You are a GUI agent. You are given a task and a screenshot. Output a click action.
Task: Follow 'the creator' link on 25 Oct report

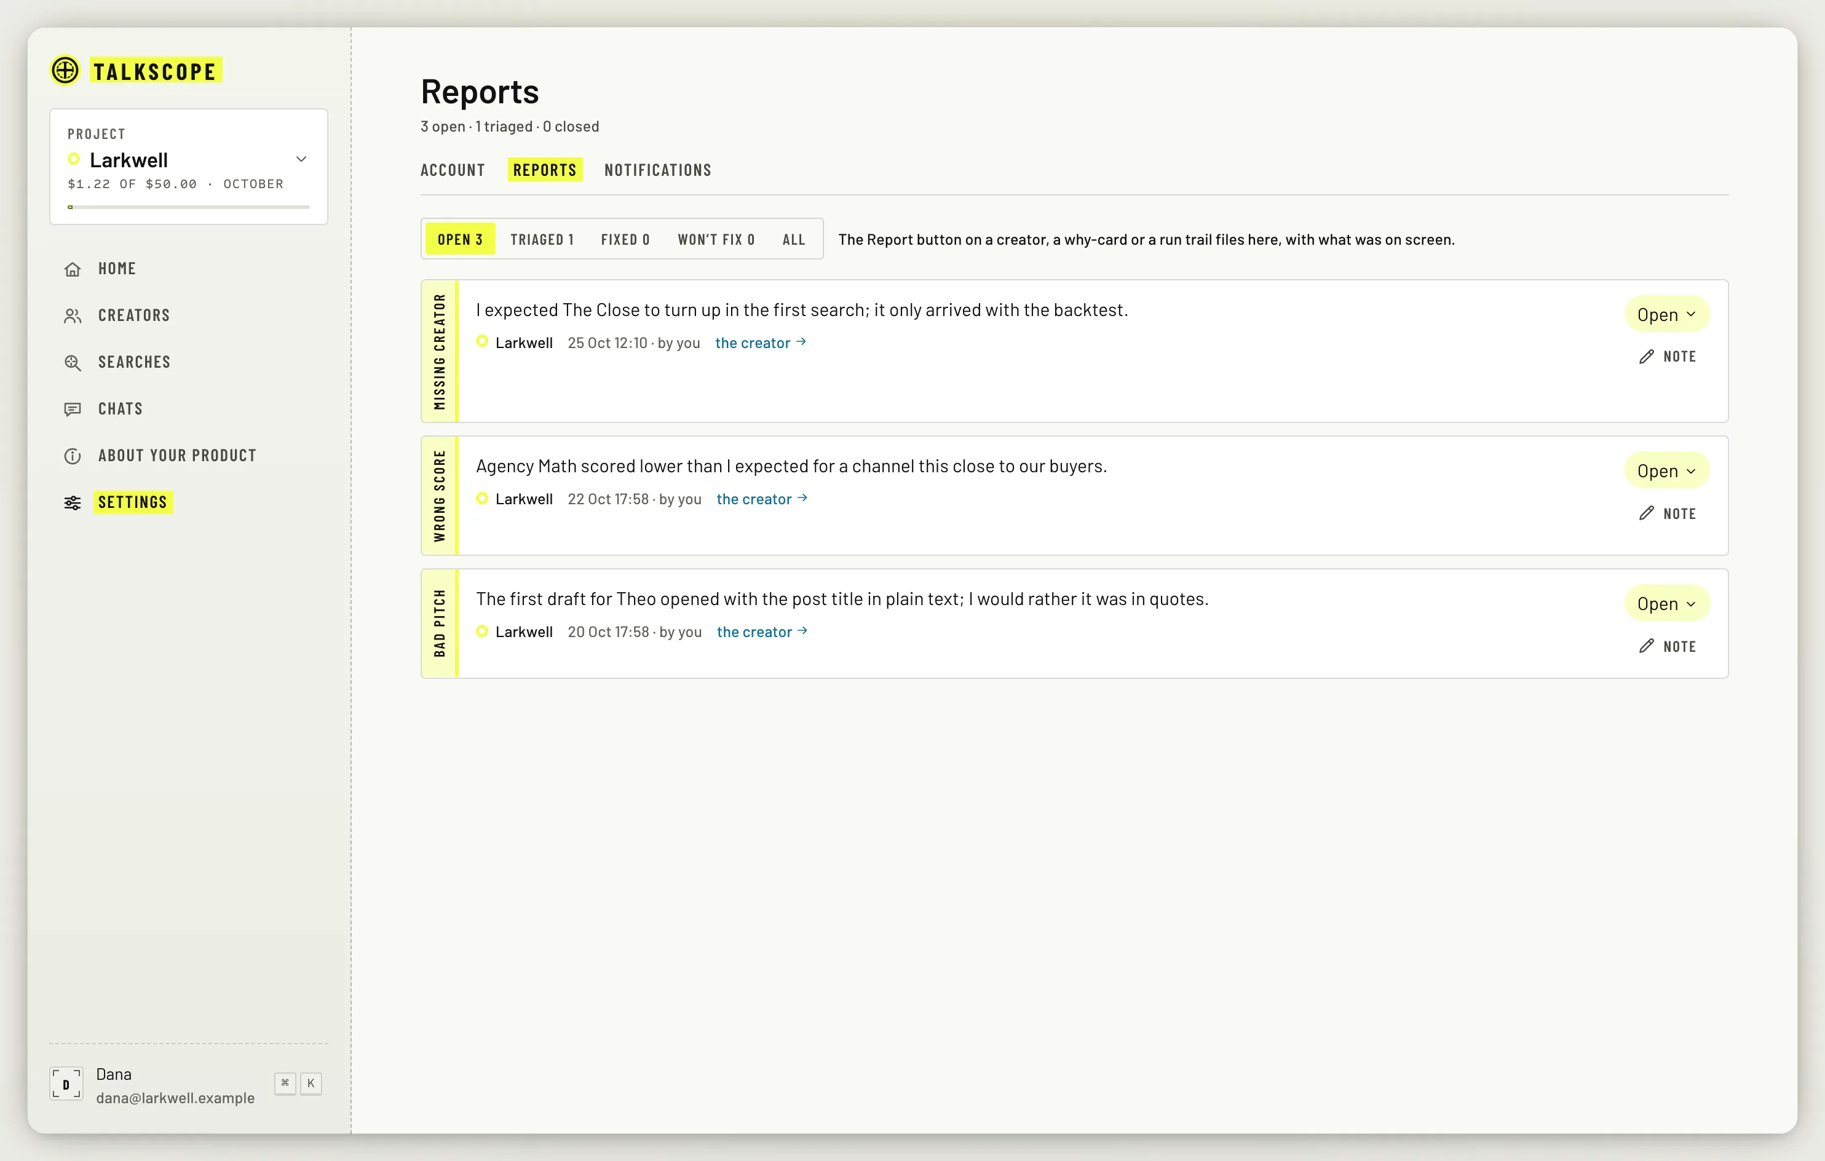tap(761, 343)
